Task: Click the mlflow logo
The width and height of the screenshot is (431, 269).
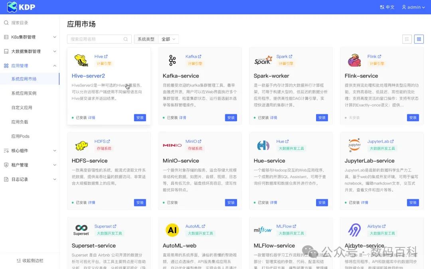Action: pyautogui.click(x=263, y=230)
